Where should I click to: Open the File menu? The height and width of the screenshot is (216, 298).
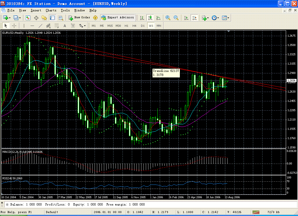(x=11, y=10)
